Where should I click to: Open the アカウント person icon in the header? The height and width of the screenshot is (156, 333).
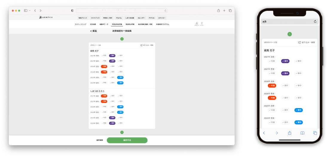pyautogui.click(x=197, y=24)
